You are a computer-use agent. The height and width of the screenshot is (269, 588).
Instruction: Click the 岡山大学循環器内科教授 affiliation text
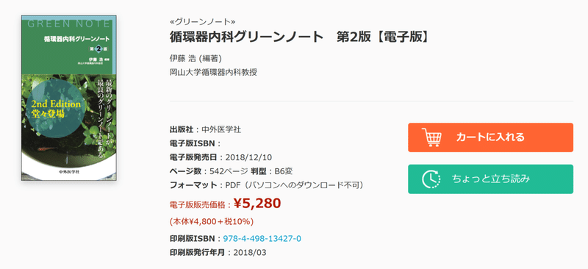click(213, 73)
